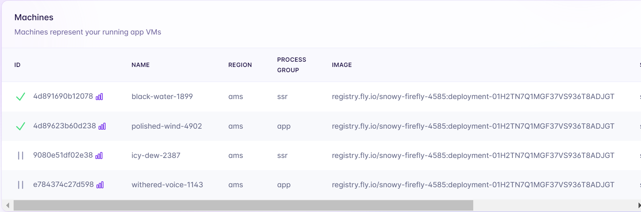Click the horizontal scrollbar thumb

[x=243, y=206]
